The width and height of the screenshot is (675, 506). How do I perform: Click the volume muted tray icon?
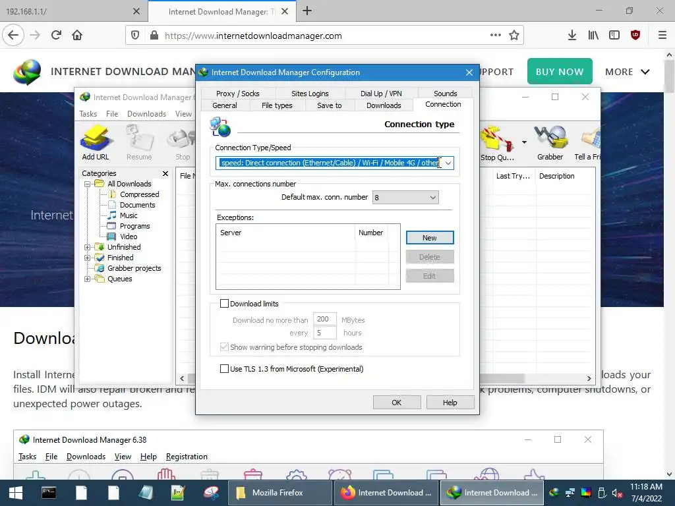point(617,493)
